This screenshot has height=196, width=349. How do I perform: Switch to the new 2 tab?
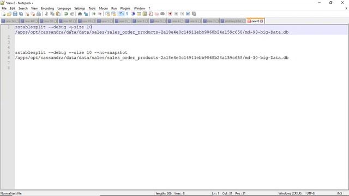123,21
